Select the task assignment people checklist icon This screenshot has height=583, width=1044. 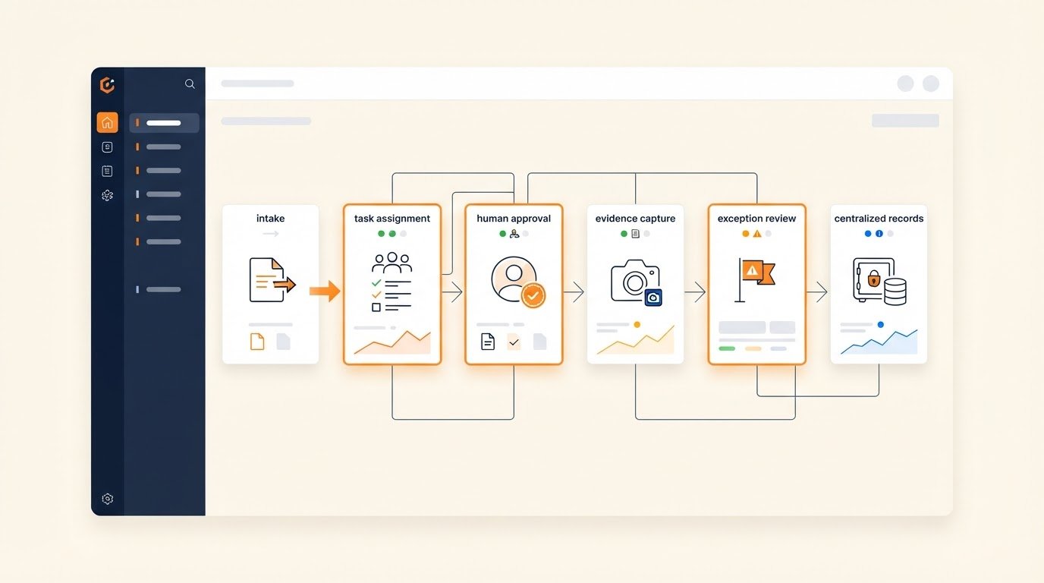pos(391,282)
